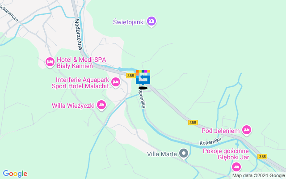Click the Willa Wieżyczki hotel pin
Image resolution: width=286 pixels, height=179 pixels.
101,105
